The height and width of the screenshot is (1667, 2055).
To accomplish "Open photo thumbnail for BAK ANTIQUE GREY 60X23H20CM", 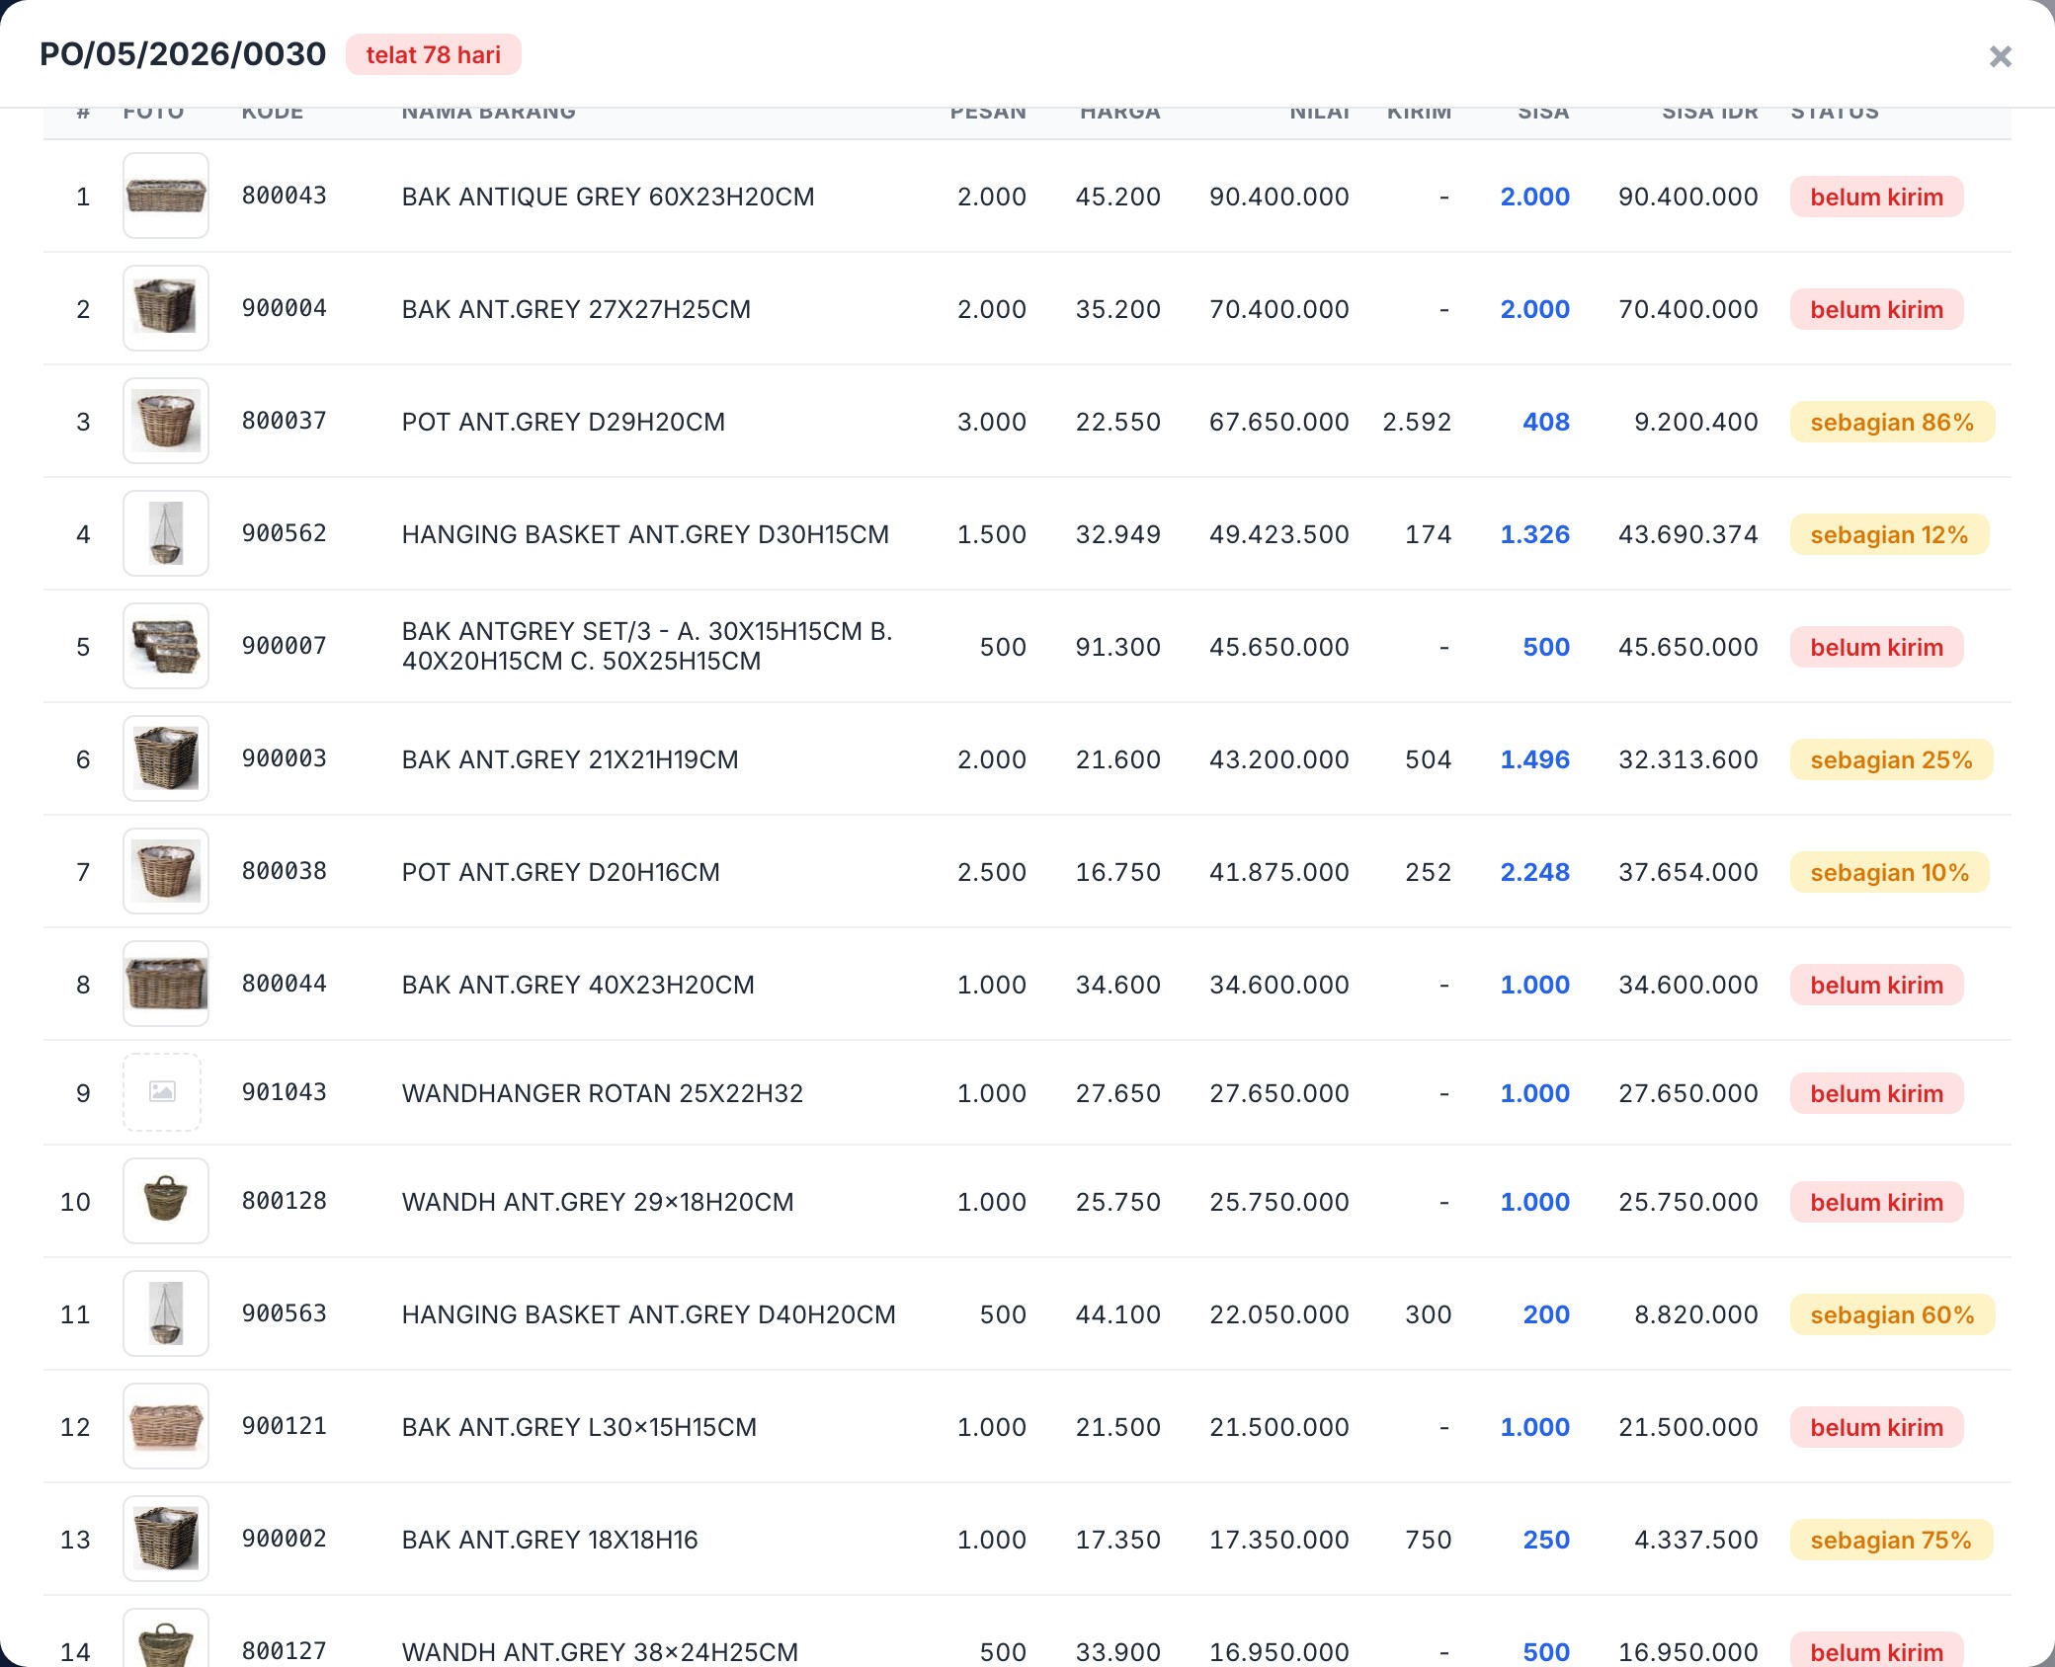I will tap(166, 196).
